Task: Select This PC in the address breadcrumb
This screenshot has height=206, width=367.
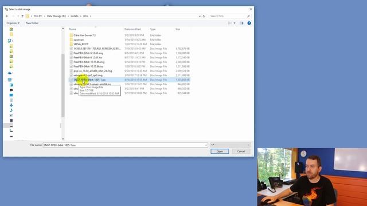Action: pos(38,16)
